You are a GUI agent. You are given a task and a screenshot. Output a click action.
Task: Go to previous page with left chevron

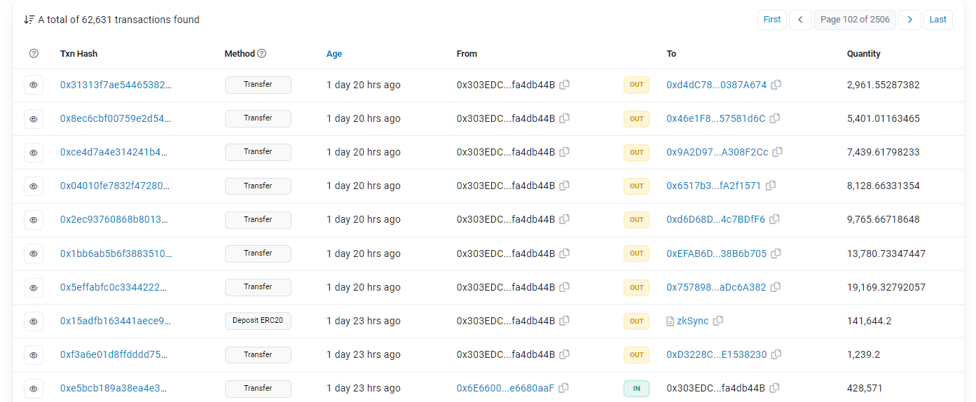point(800,20)
